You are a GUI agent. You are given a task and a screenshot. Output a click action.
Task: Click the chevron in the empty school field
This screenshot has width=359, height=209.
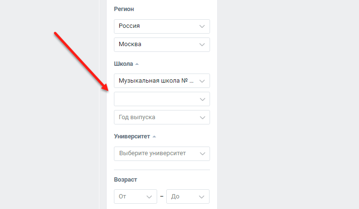coord(202,99)
